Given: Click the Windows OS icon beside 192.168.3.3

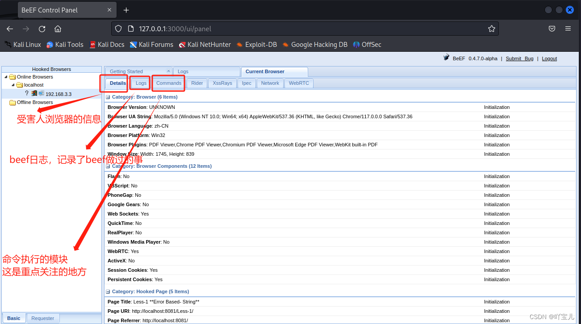Looking at the screenshot, I should pos(33,94).
